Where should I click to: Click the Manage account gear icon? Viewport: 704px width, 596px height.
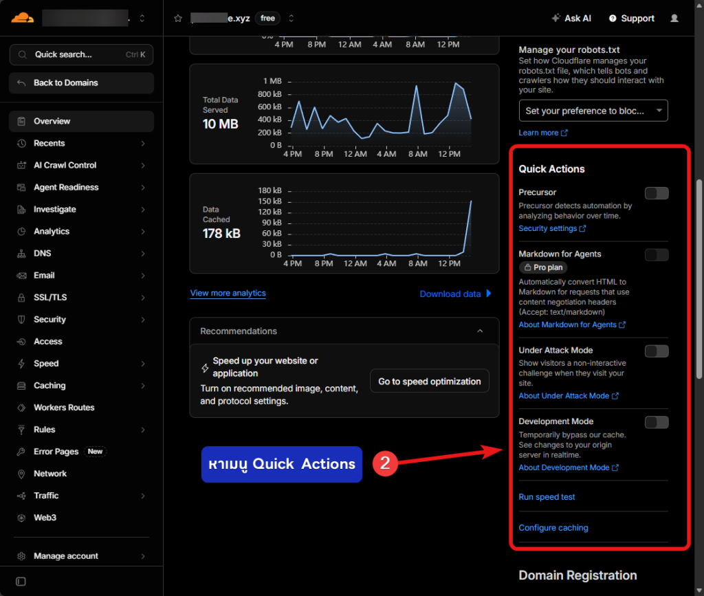(21, 555)
